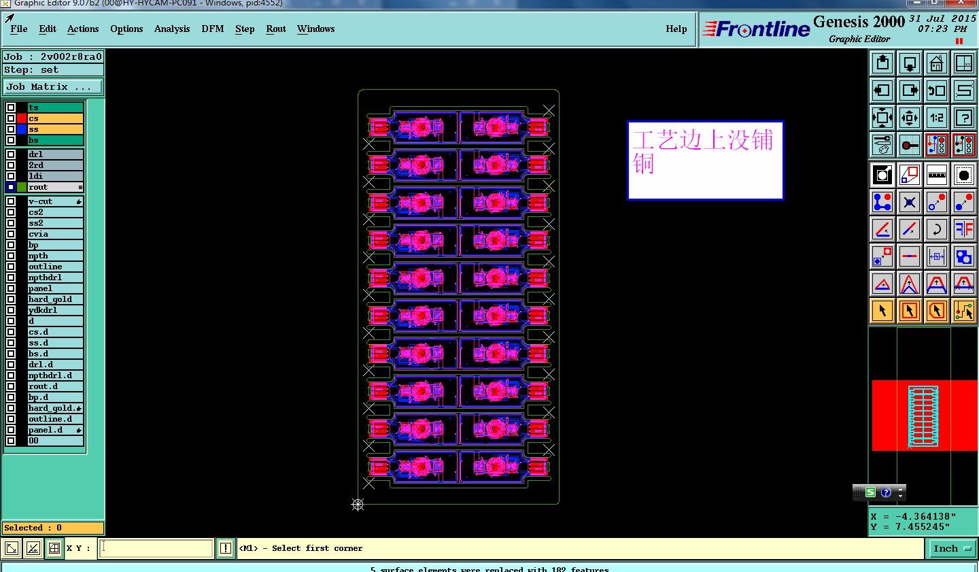Click the pan down view icon

coord(910,64)
